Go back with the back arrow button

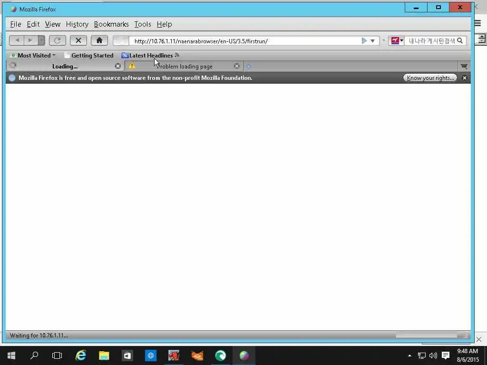(17, 40)
